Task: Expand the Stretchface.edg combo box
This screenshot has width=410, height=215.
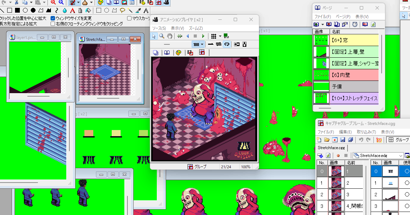Action: [x=401, y=156]
